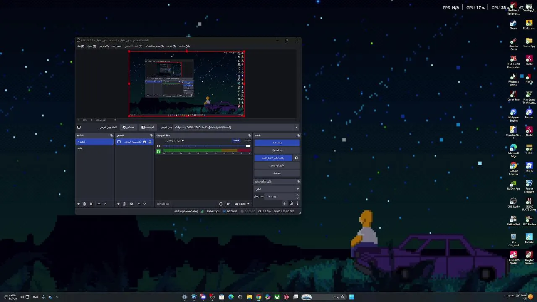This screenshot has width=537, height=302.
Task: Move the selected source down
Action: [x=145, y=204]
